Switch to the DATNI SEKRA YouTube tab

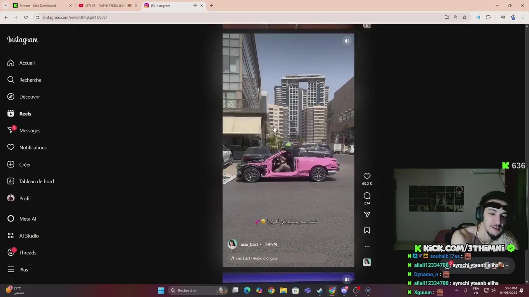pos(105,6)
